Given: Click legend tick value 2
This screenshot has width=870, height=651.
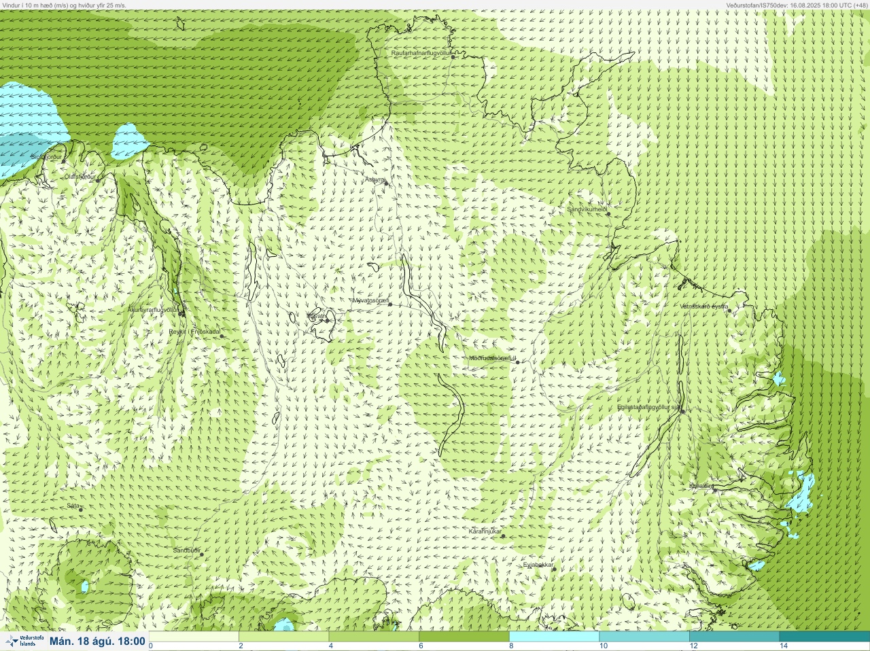Looking at the screenshot, I should click(241, 646).
